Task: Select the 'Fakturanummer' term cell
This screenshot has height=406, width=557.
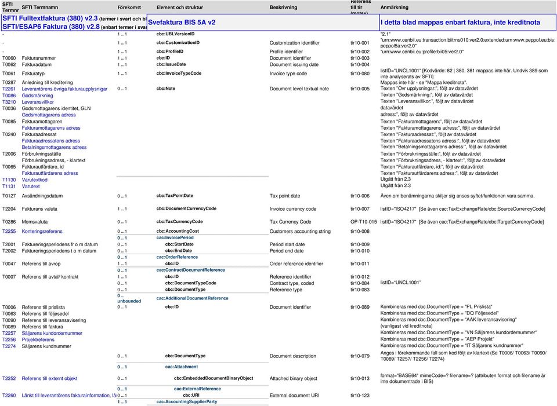Action: coord(39,58)
